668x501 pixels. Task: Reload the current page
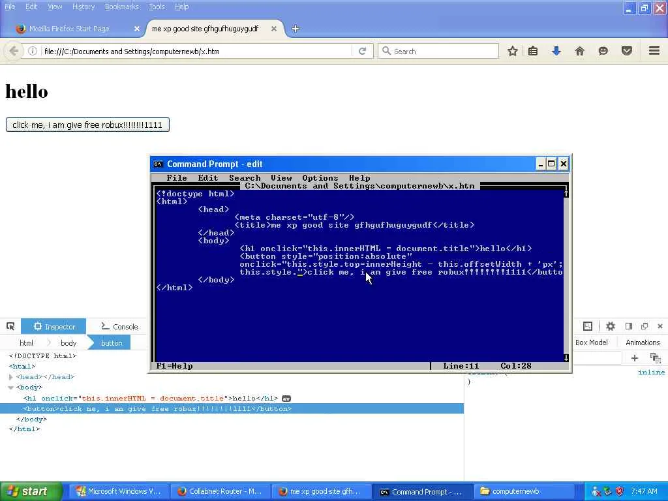point(362,51)
